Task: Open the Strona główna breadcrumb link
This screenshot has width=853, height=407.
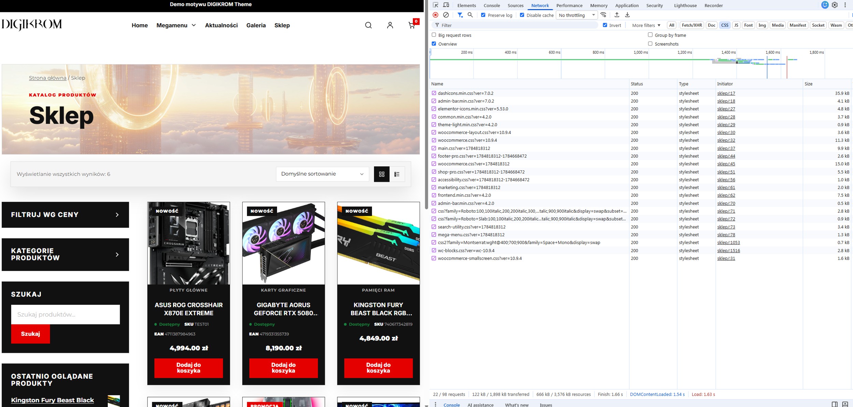Action: coord(48,78)
